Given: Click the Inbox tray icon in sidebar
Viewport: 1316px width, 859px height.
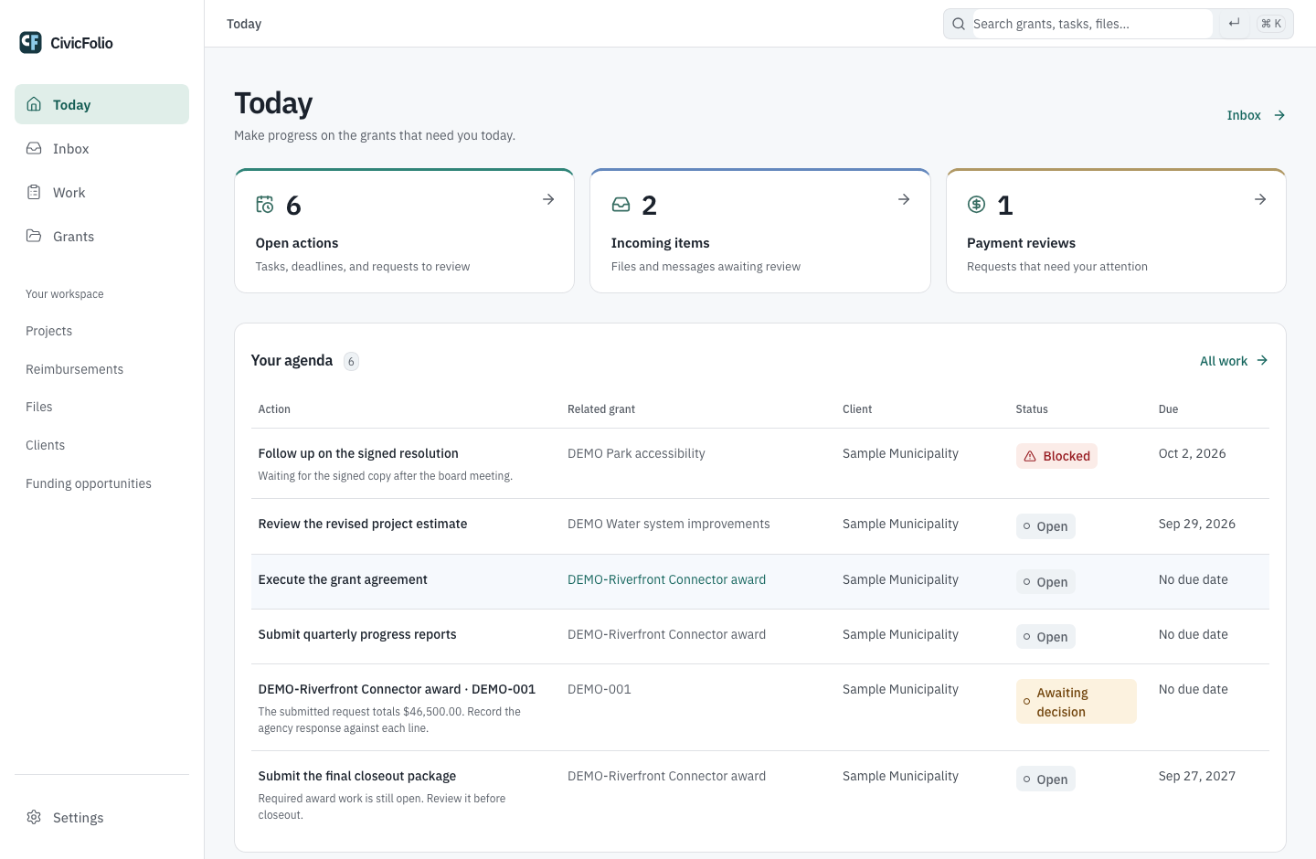Looking at the screenshot, I should 34,148.
